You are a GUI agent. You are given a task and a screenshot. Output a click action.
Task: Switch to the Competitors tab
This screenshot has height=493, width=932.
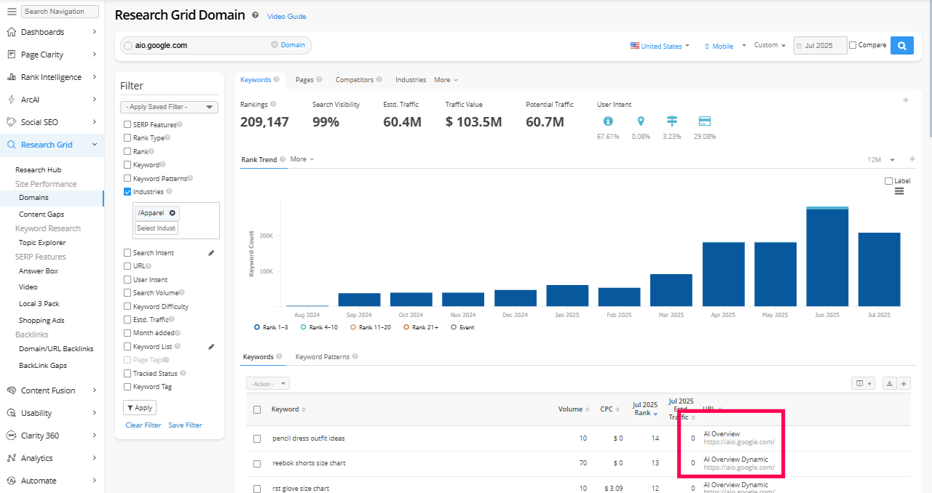[x=354, y=80]
